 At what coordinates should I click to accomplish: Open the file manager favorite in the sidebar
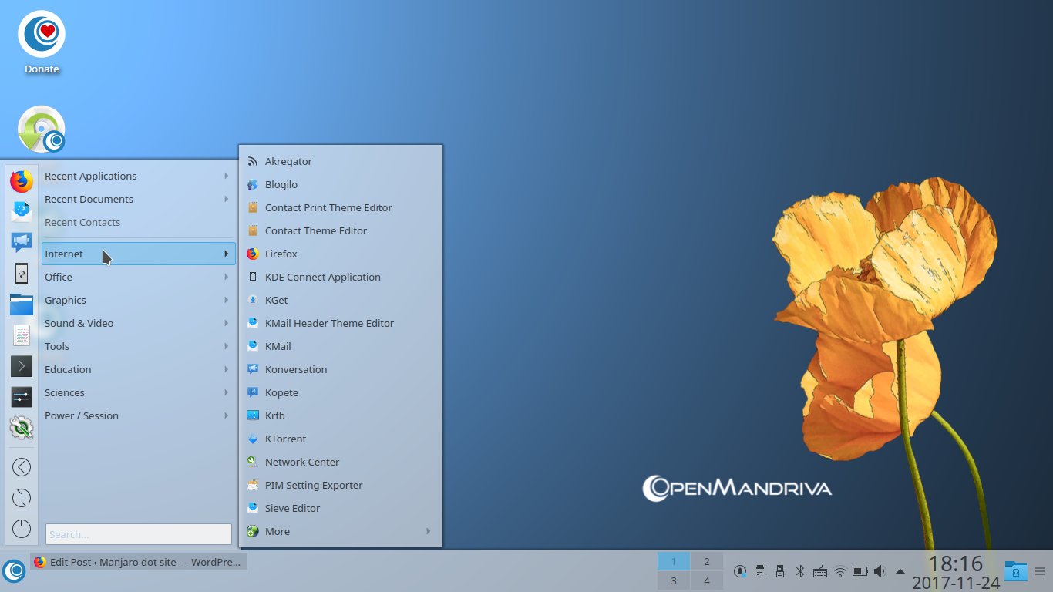click(22, 304)
